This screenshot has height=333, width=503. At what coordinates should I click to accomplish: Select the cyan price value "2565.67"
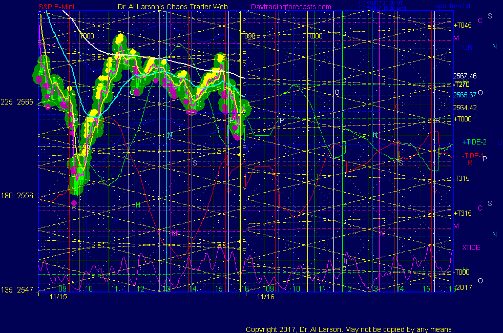[x=465, y=95]
